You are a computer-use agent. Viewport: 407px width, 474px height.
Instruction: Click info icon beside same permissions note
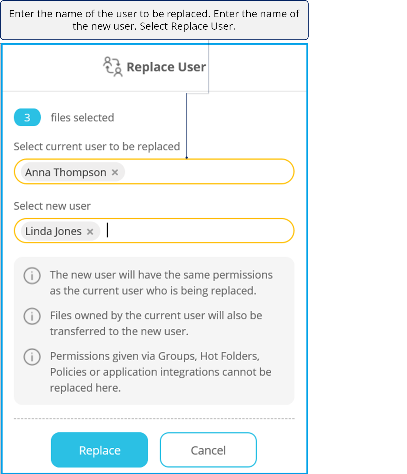point(32,275)
